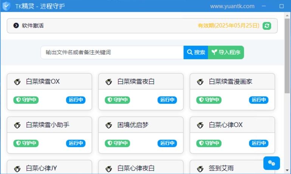Screen dimensions: 291x174
Task: Click 运行中 status of 困境优启梦
Action: [x=167, y=143]
